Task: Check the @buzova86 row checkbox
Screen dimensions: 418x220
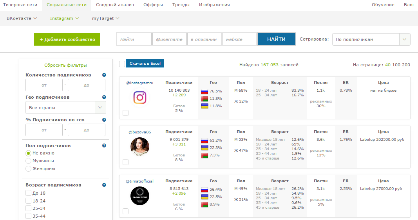Action: (x=126, y=162)
